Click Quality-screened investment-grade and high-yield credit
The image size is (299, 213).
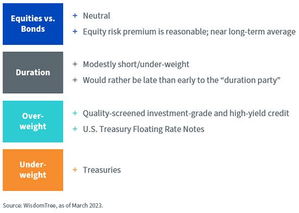[x=186, y=113]
